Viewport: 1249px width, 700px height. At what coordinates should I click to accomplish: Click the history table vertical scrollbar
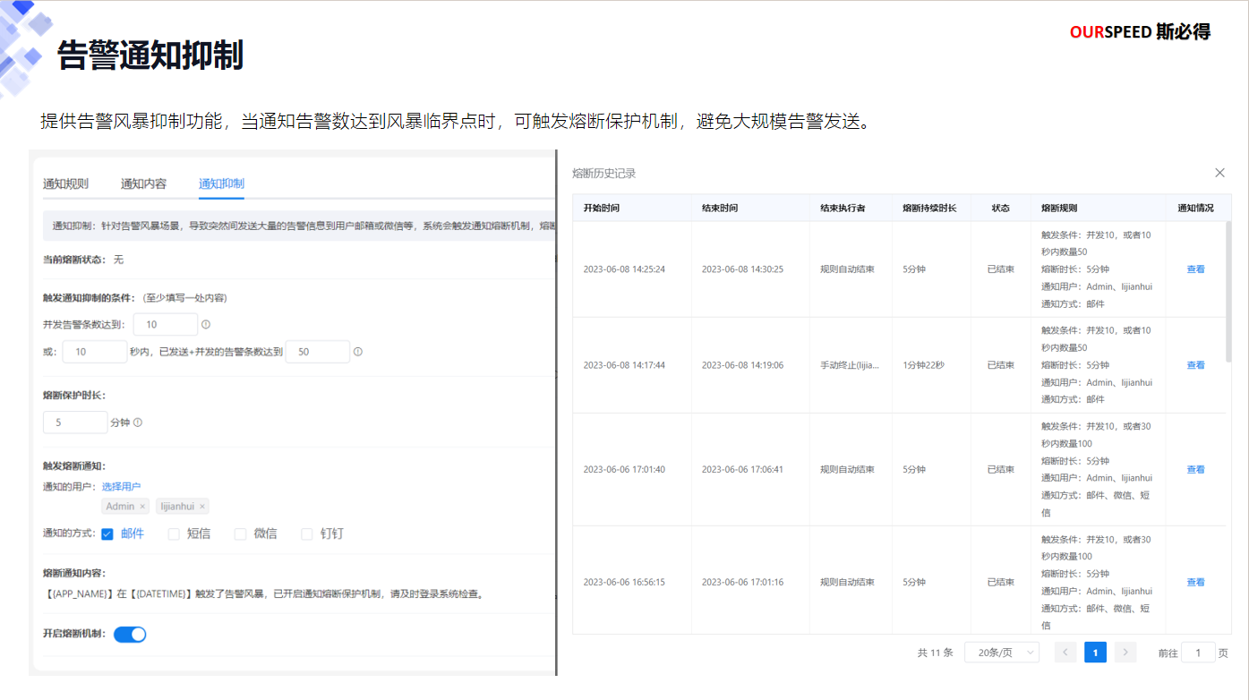[1228, 286]
